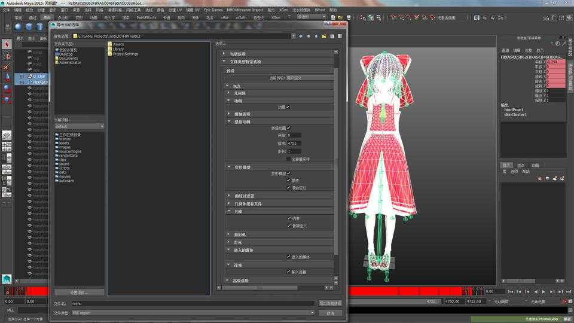
Task: Play the animation forward
Action: 544,292
